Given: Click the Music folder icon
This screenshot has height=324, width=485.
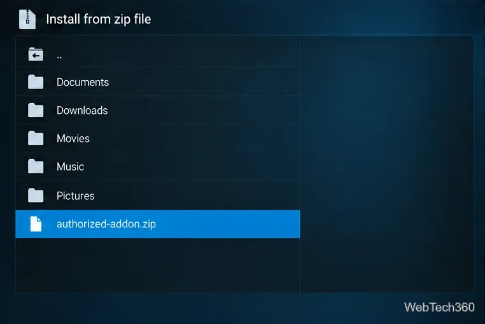Looking at the screenshot, I should click(x=36, y=167).
